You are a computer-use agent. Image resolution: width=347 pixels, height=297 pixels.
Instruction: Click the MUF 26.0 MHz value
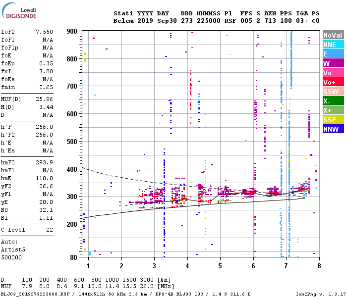pyautogui.click(x=147, y=287)
